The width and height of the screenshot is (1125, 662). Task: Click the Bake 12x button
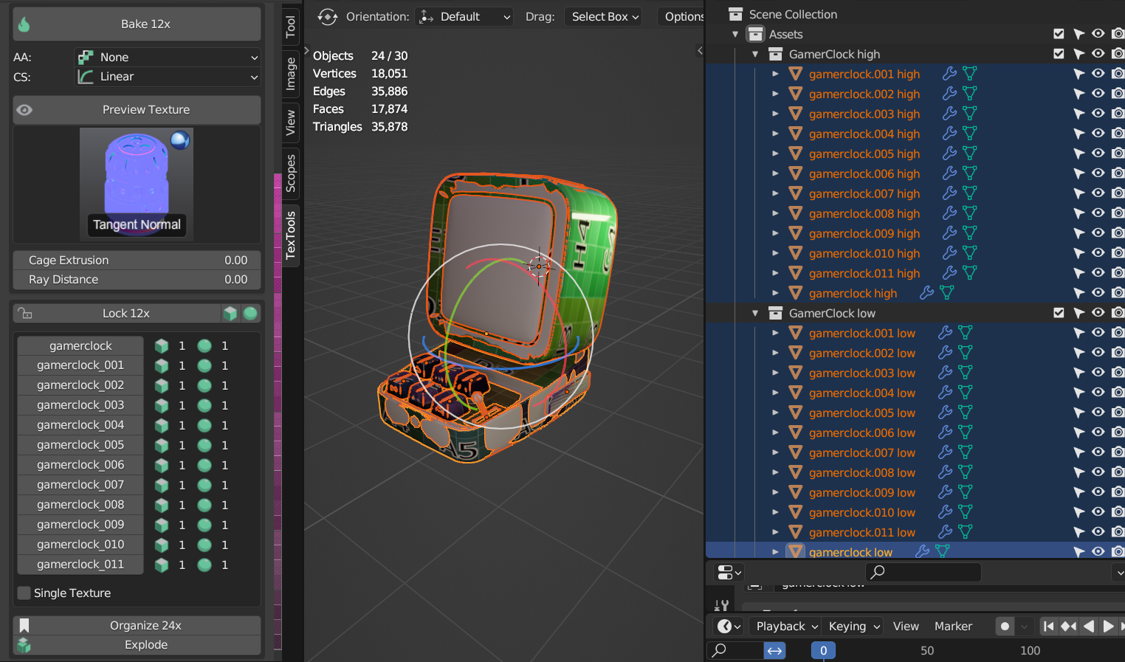pyautogui.click(x=136, y=23)
